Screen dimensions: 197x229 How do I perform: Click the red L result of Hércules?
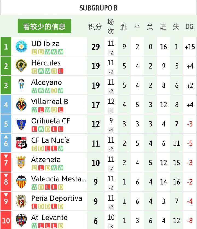coord(61,71)
